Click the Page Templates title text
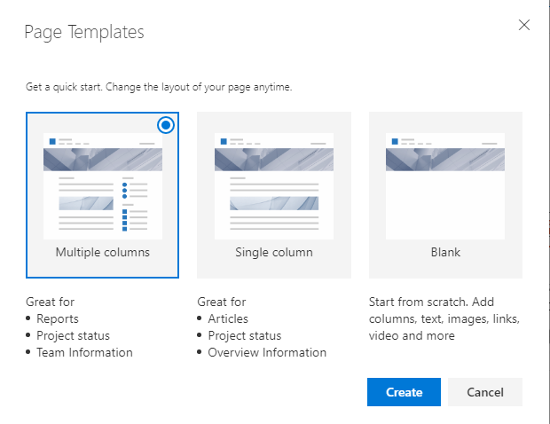The image size is (550, 424). pos(84,33)
